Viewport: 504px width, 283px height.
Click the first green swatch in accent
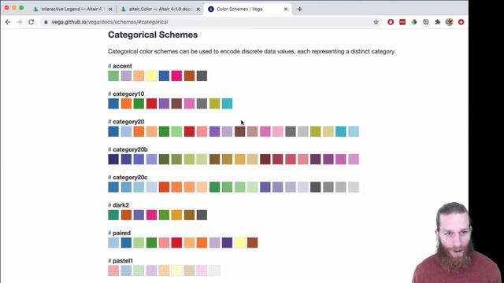pyautogui.click(x=113, y=76)
